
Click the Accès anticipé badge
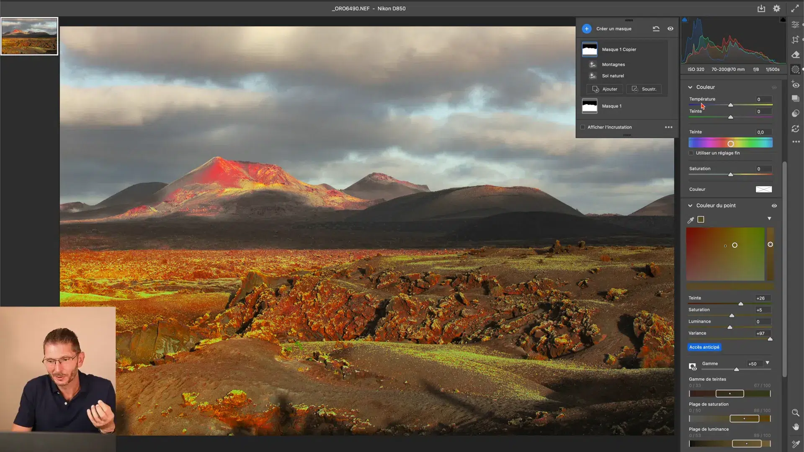(x=704, y=347)
